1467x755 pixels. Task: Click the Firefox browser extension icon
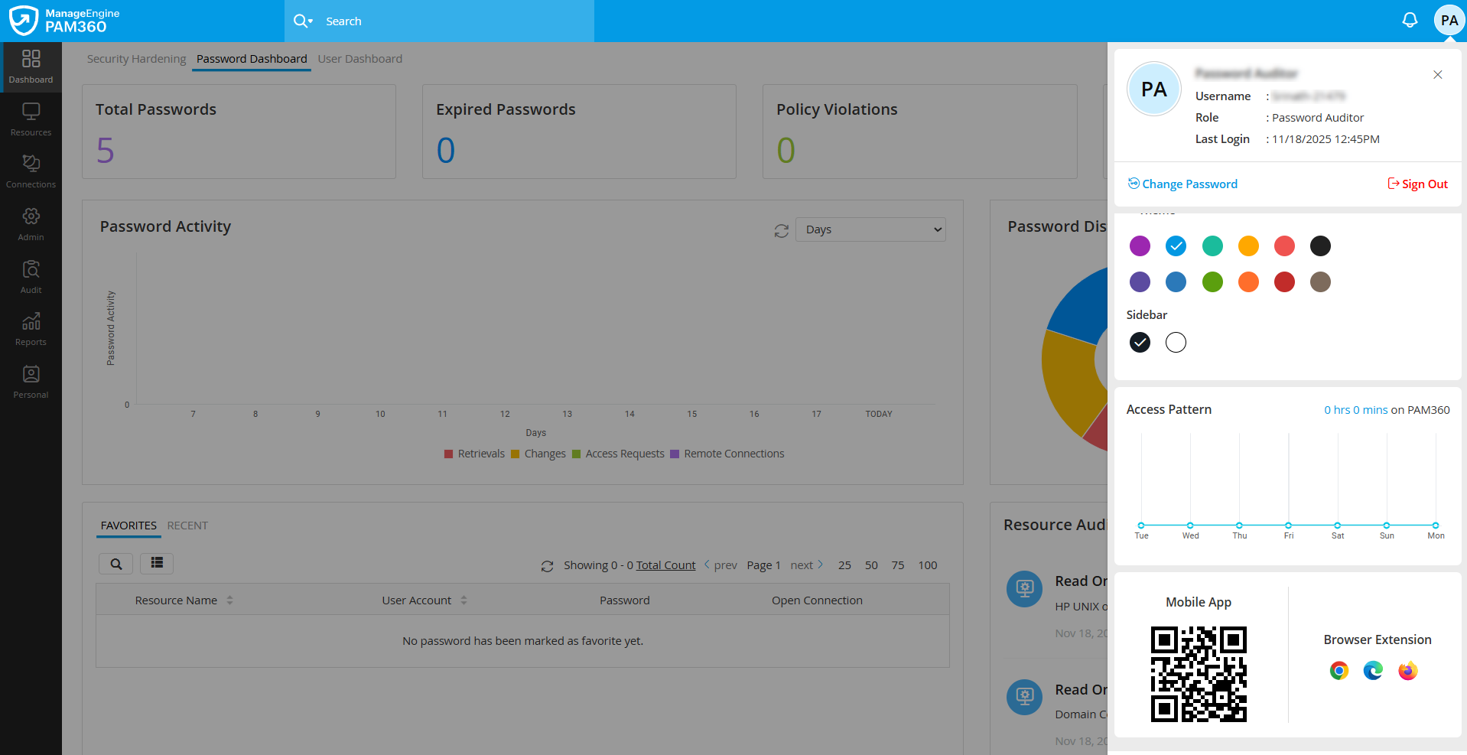pyautogui.click(x=1407, y=670)
